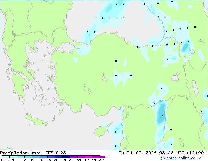Select the 35–40 mm legend swatch
The image size is (208, 161).
pos(81,157)
